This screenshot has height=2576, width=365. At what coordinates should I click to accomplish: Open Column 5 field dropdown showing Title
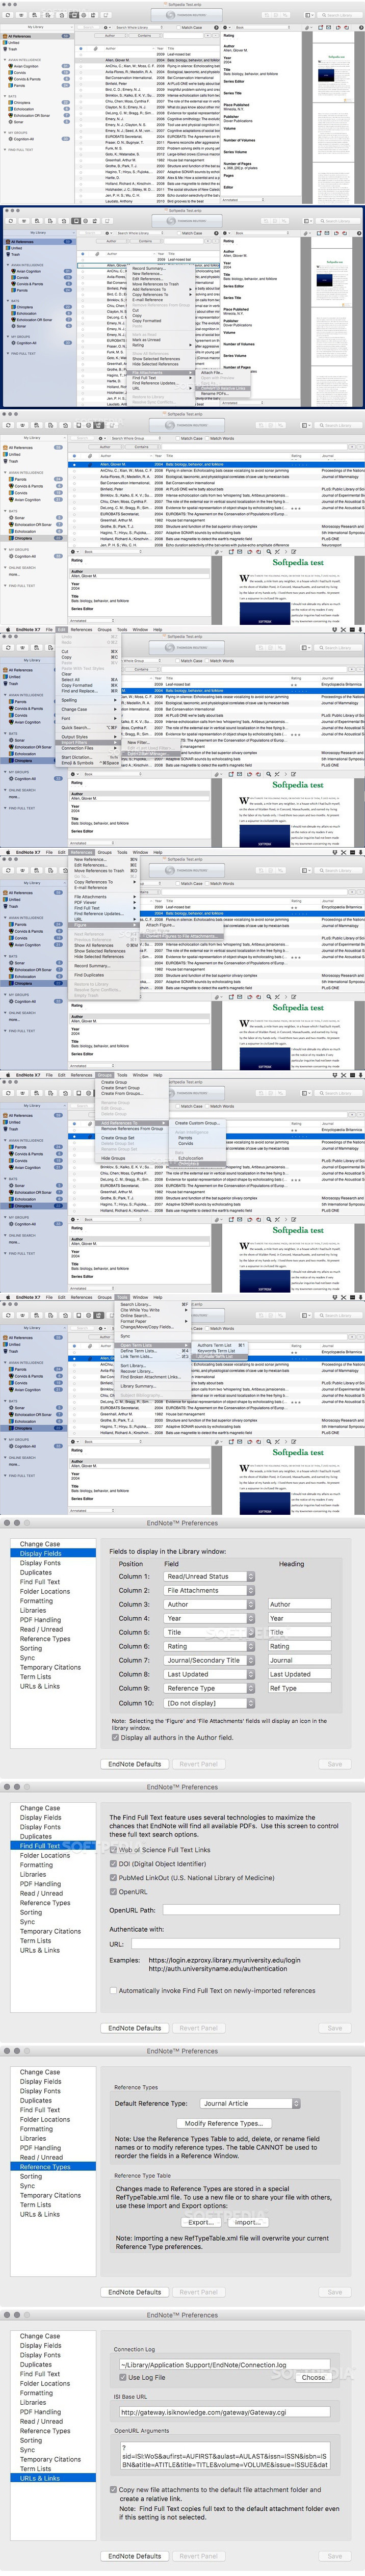tap(210, 1632)
